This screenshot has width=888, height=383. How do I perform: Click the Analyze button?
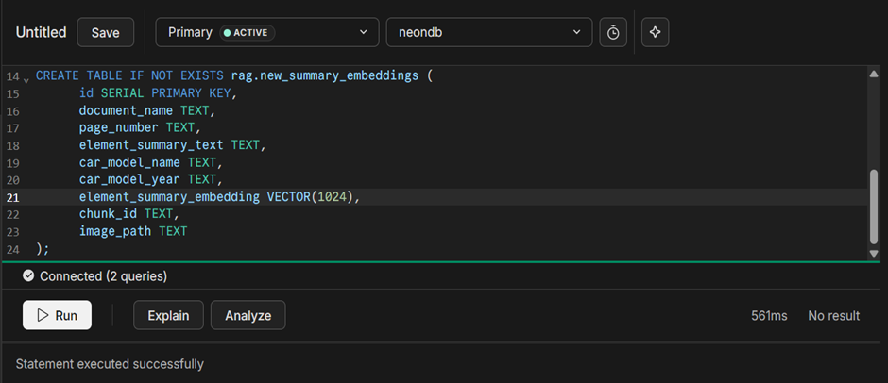248,316
